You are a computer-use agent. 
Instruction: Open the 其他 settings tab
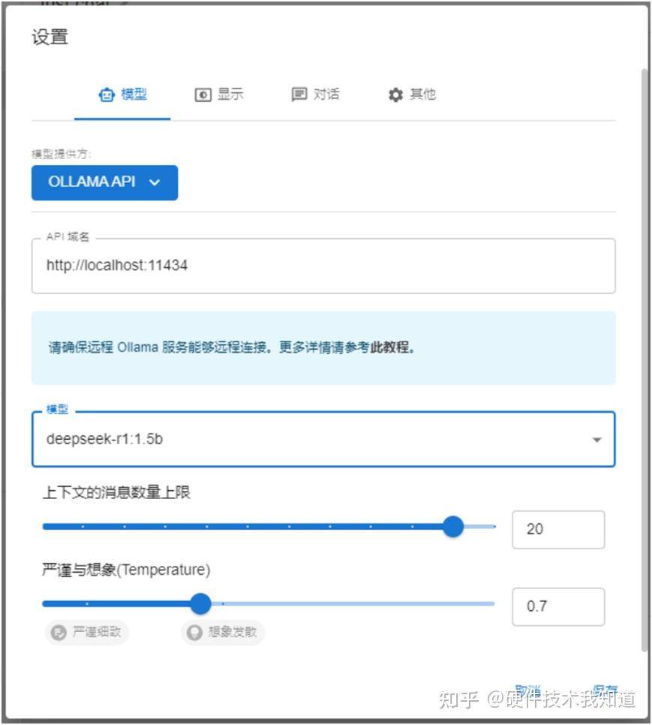(x=412, y=95)
